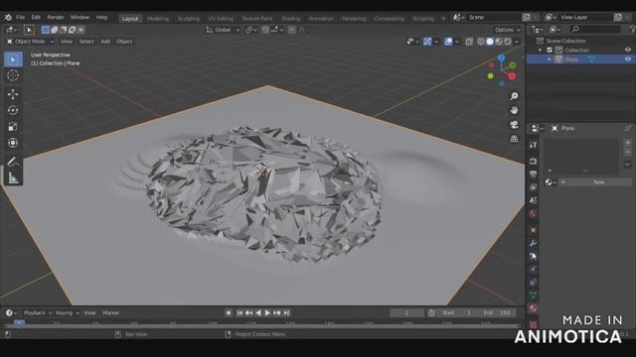Open the File menu
Image resolution: width=636 pixels, height=357 pixels.
click(x=20, y=18)
